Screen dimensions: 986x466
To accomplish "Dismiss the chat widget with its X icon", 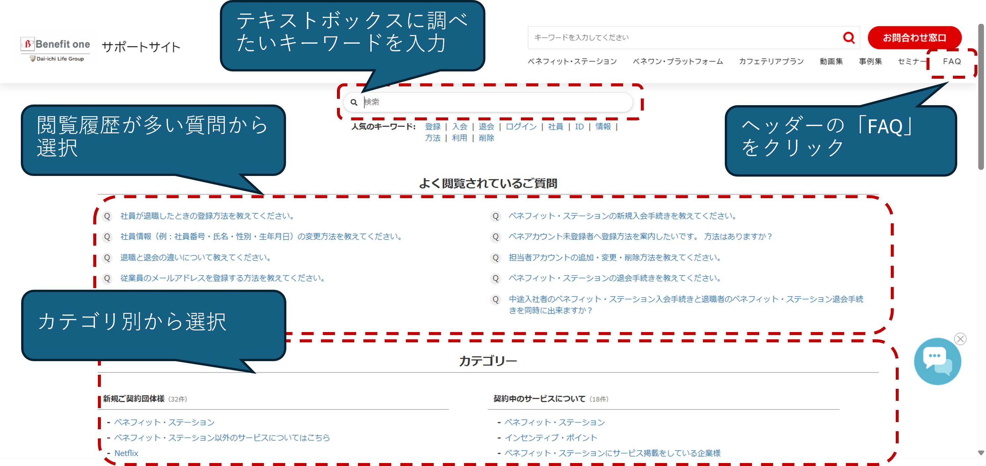I will click(x=960, y=338).
